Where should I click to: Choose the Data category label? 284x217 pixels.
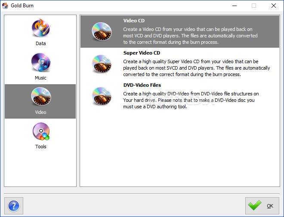pos(41,43)
